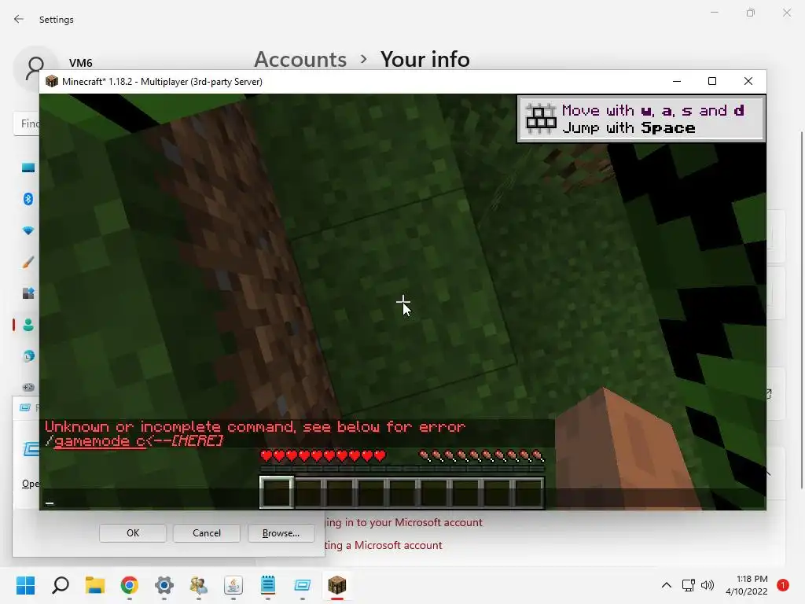This screenshot has width=805, height=604.
Task: Click the Settings back arrow
Action: [19, 19]
